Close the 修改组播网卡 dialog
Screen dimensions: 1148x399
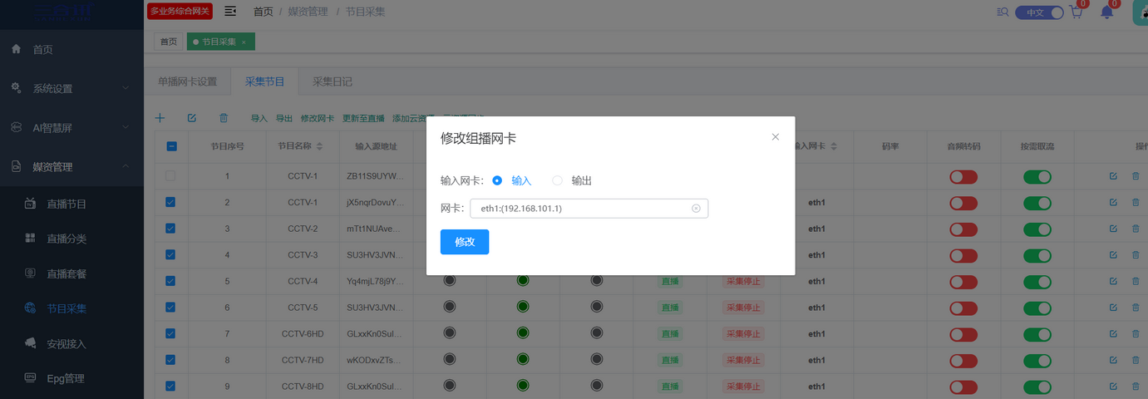point(775,137)
